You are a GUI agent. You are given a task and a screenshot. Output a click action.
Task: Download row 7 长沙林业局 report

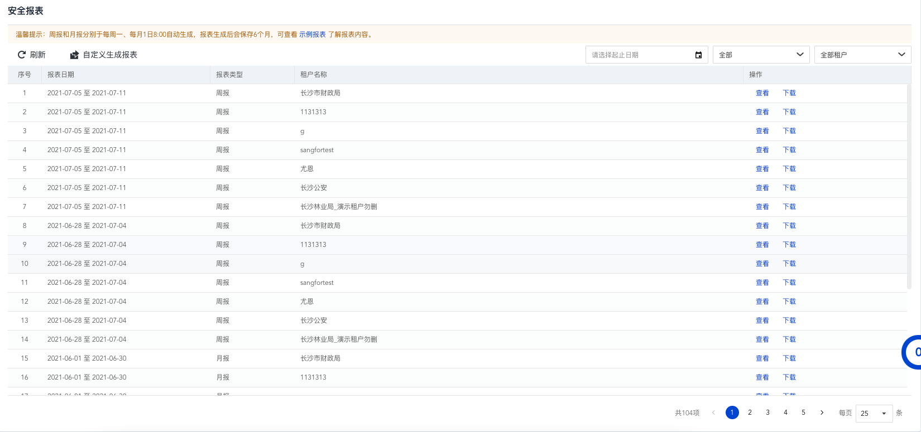[789, 207]
